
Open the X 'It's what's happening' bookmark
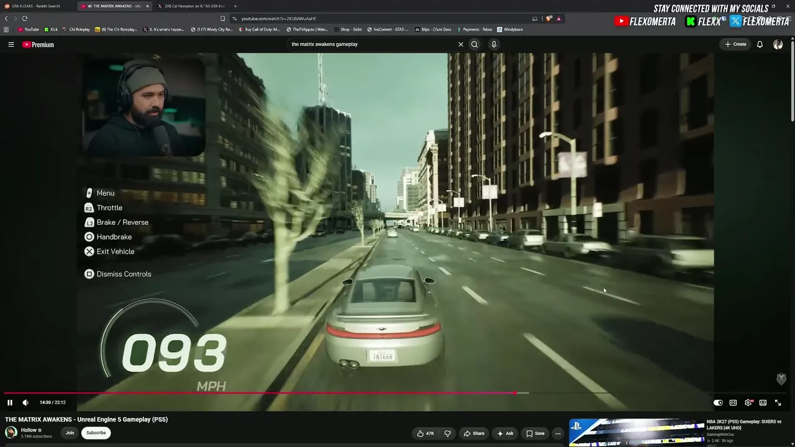click(165, 29)
